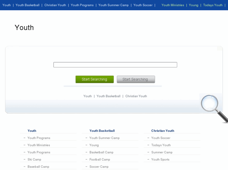This screenshot has width=228, height=170.
Task: Click Youth Basketball link below the search buttons
Action: (109, 96)
